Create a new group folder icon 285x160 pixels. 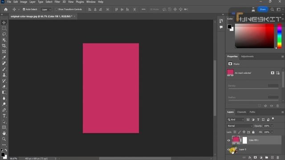266,157
